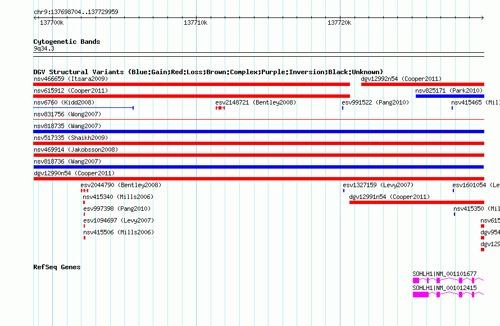This screenshot has height=326, width=500.
Task: Click the 137720k ruler tick label
Action: [339, 22]
